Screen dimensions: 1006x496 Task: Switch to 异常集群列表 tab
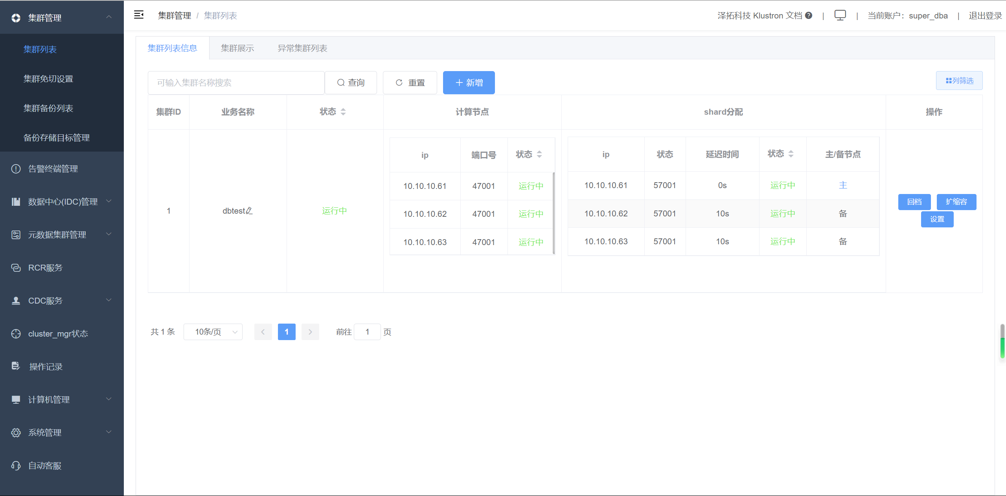point(302,48)
